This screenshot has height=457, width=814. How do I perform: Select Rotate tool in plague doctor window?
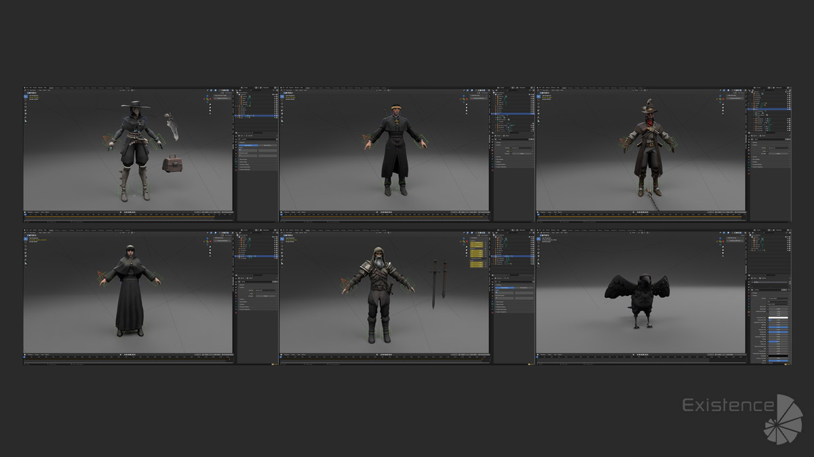coord(26,107)
